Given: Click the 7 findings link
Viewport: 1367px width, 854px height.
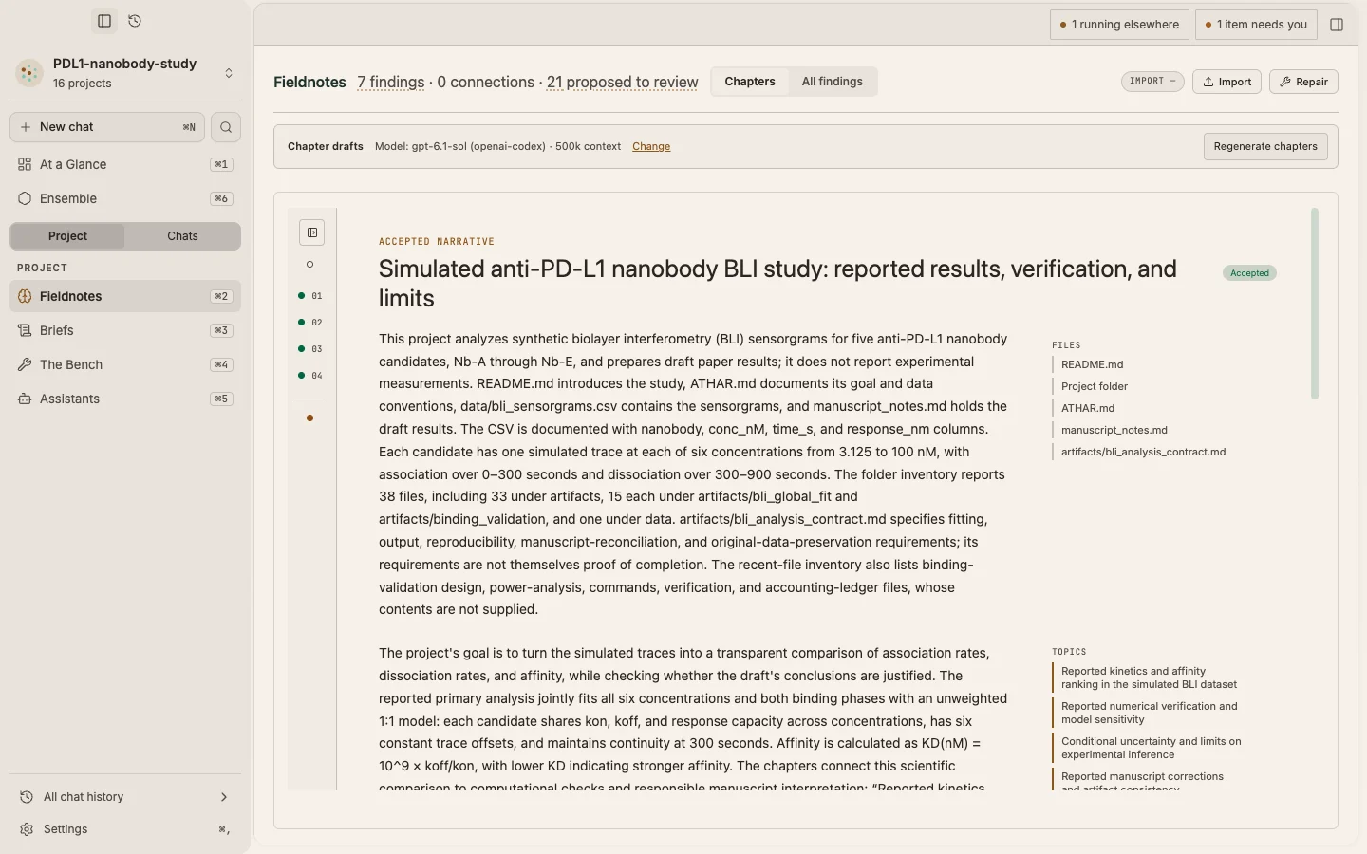Looking at the screenshot, I should pyautogui.click(x=391, y=83).
